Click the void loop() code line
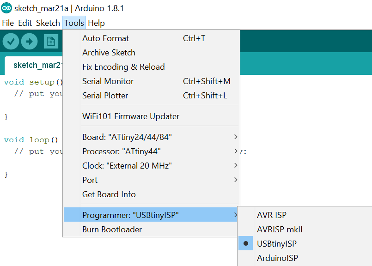 coord(31,140)
